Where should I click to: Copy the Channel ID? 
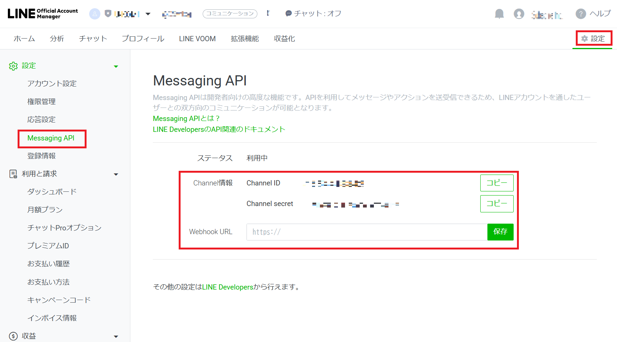tap(497, 183)
